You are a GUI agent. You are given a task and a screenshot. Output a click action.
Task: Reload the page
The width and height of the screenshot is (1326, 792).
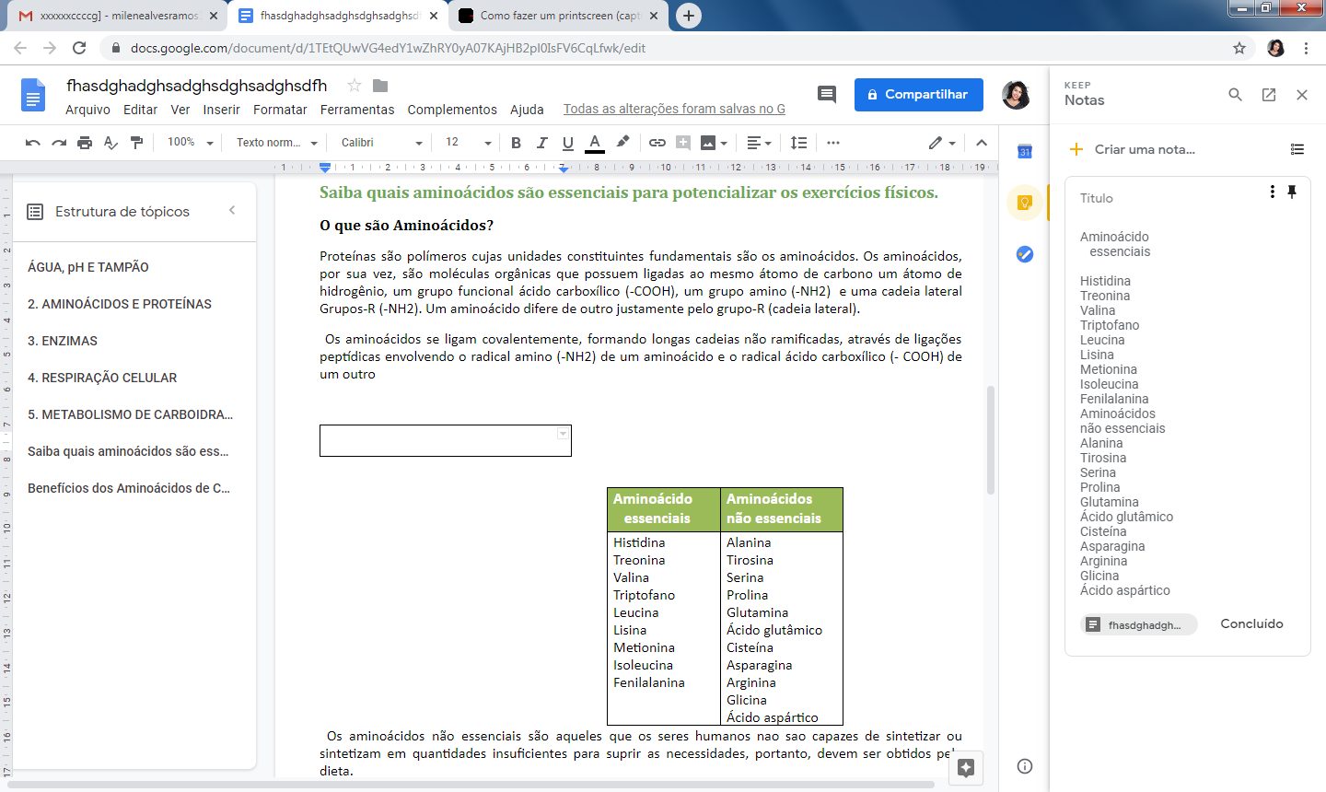tap(79, 48)
